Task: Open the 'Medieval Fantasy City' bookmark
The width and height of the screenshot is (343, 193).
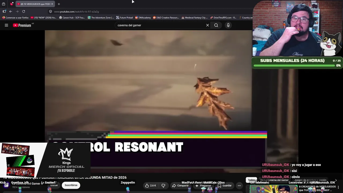Action: pyautogui.click(x=195, y=18)
